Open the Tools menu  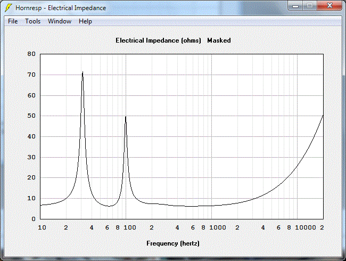(33, 21)
